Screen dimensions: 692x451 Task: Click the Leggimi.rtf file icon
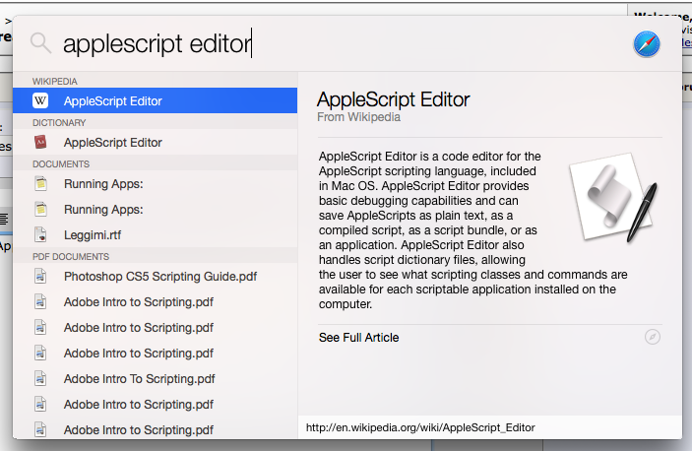tap(40, 234)
